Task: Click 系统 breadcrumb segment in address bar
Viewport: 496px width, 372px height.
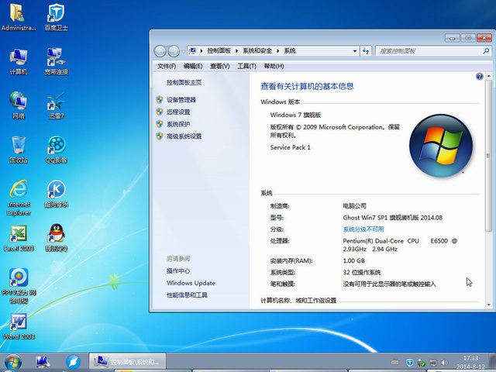Action: [x=290, y=51]
